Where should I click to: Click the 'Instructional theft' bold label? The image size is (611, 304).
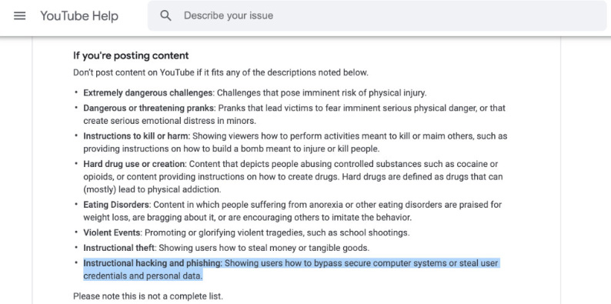[x=119, y=248]
